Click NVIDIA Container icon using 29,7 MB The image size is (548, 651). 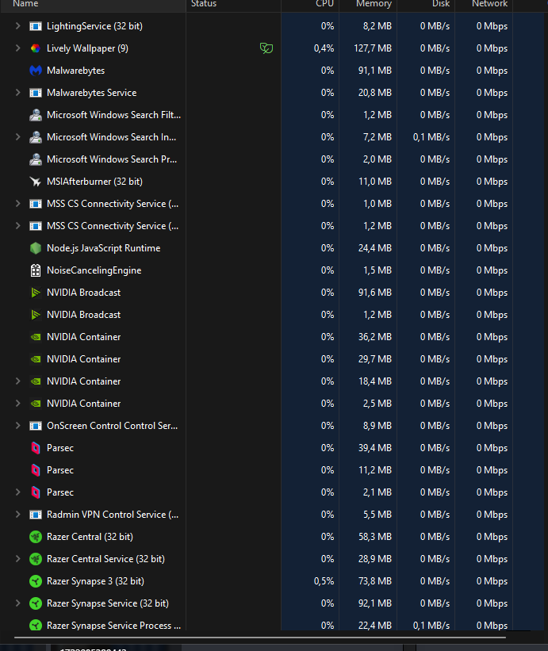pyautogui.click(x=36, y=359)
